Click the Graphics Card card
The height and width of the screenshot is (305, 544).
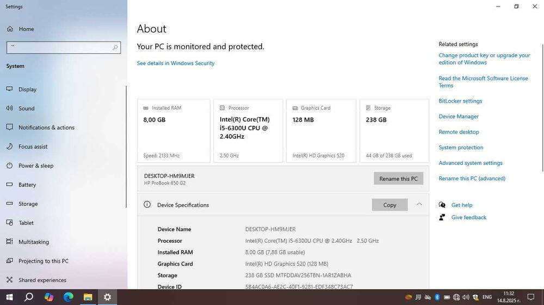pyautogui.click(x=322, y=131)
